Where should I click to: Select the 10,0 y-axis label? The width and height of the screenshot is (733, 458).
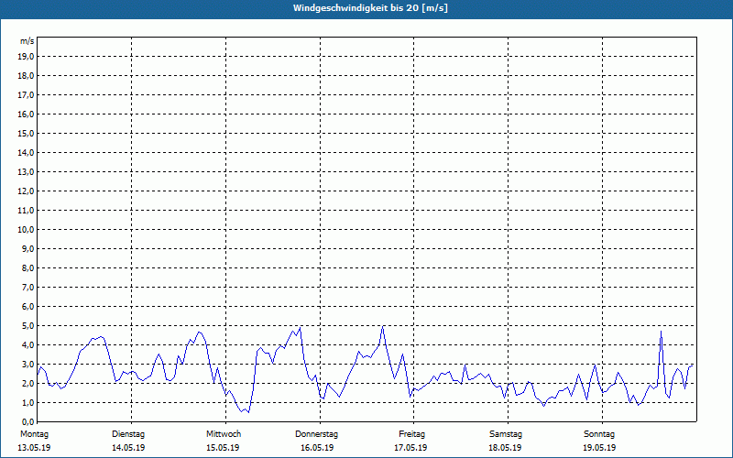click(x=26, y=230)
